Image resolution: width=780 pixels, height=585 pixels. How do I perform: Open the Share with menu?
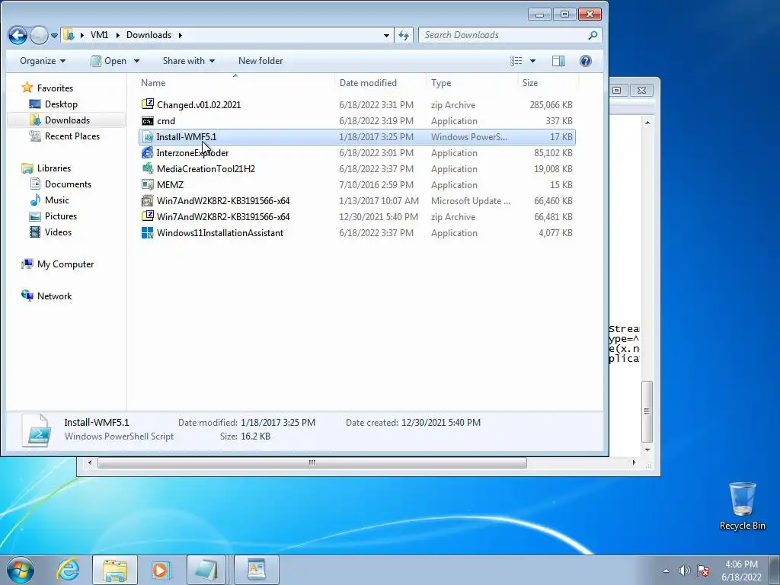click(189, 61)
